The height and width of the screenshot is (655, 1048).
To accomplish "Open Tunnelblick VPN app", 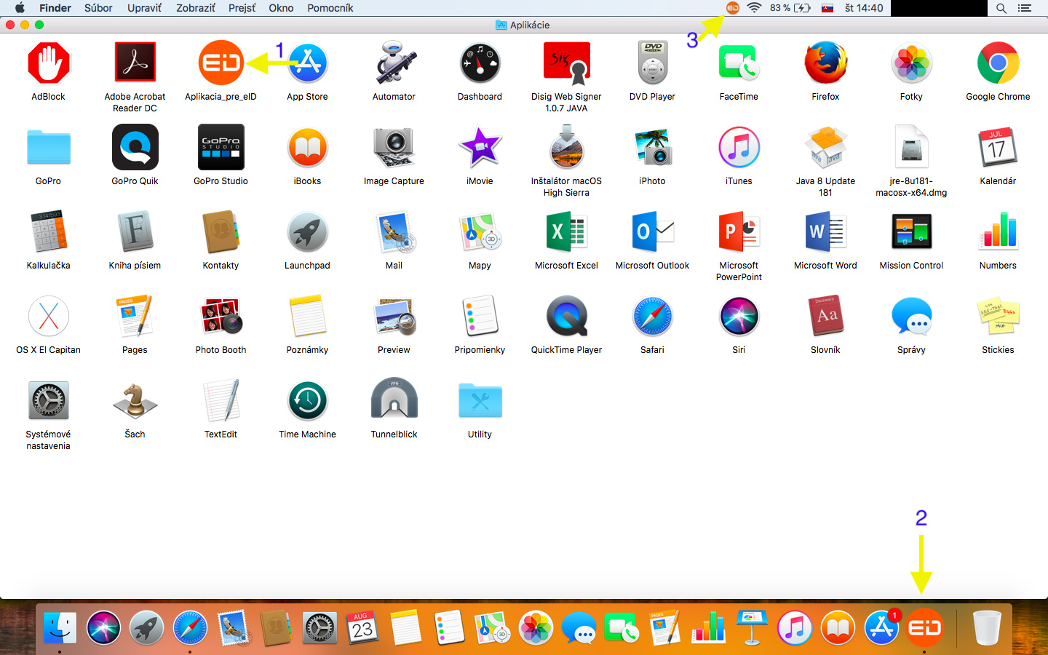I will (x=394, y=399).
